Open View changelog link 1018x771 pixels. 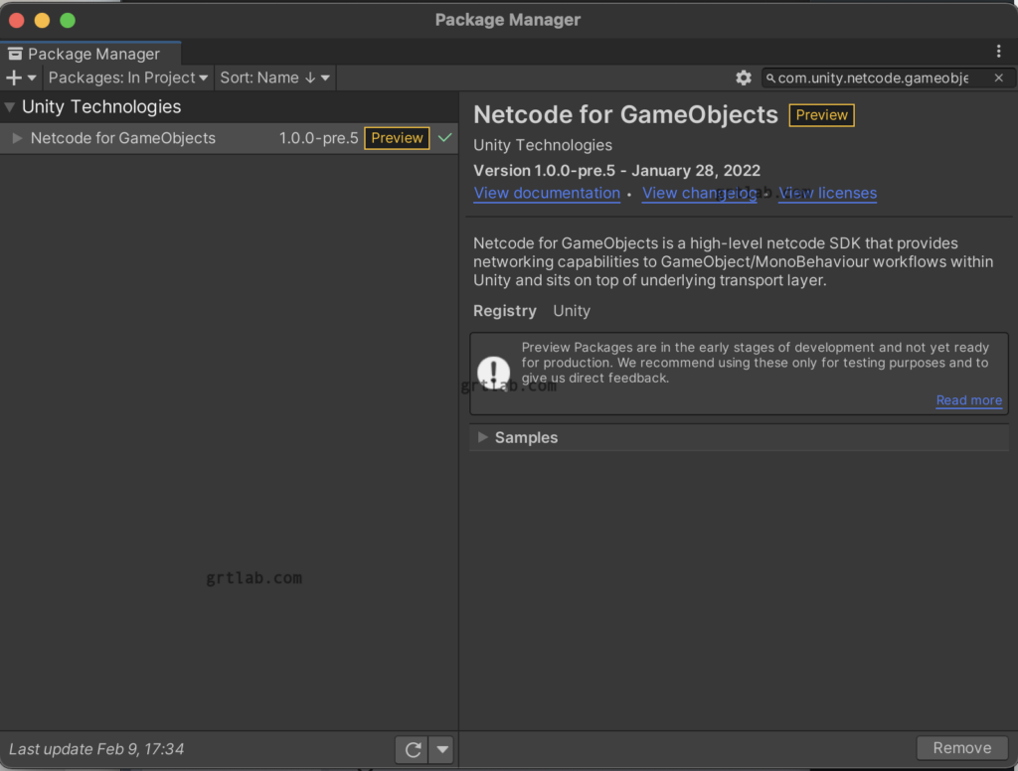point(699,193)
